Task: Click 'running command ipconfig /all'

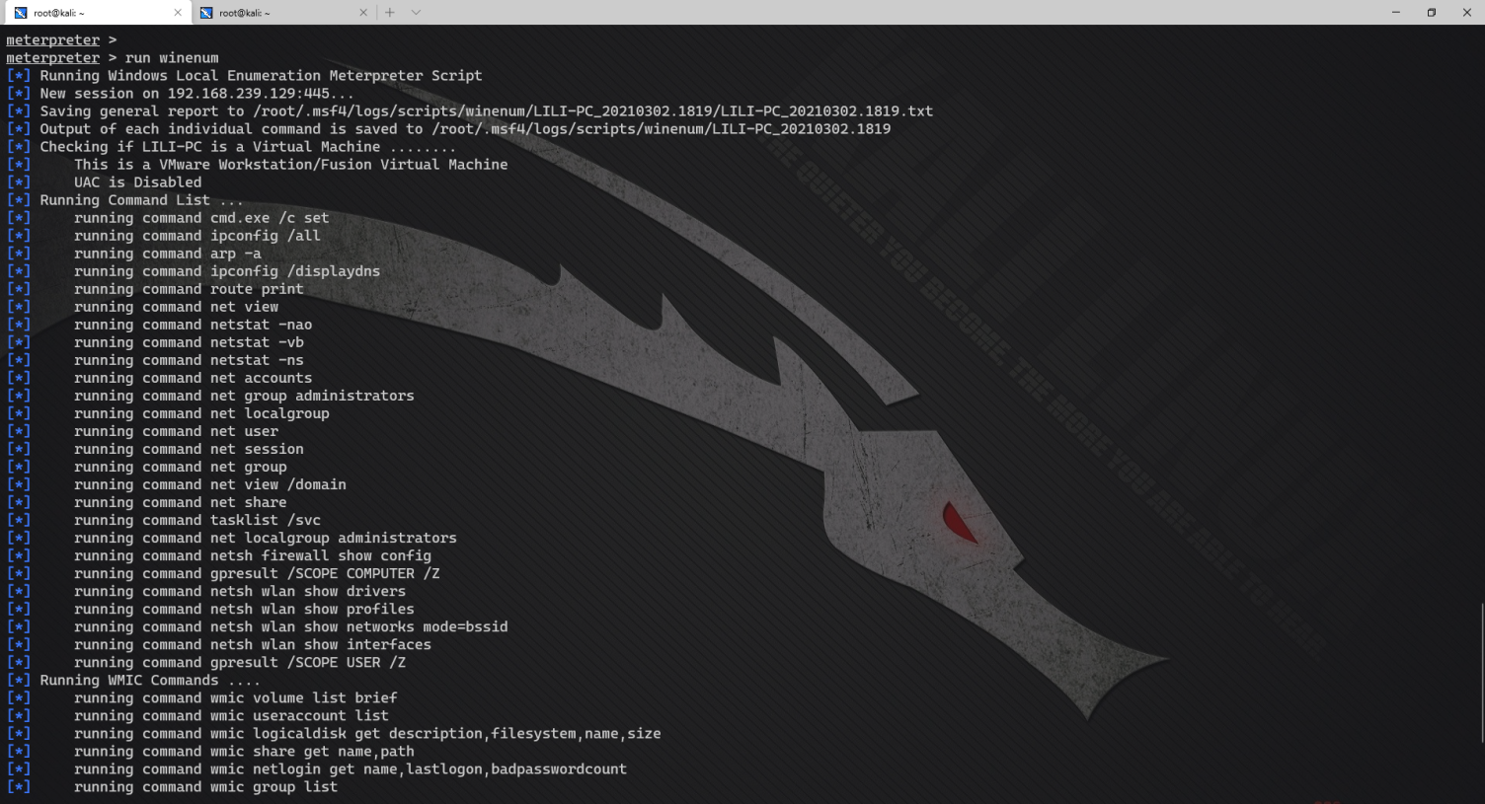Action: click(x=197, y=236)
